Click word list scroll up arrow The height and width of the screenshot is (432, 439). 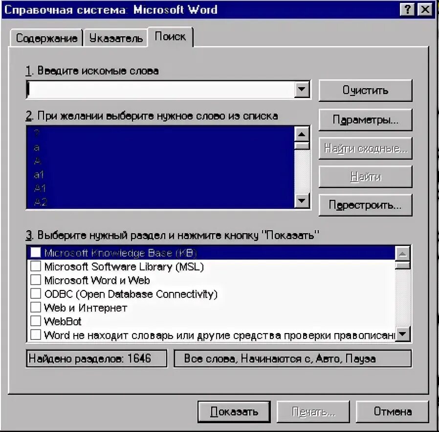[x=302, y=134]
